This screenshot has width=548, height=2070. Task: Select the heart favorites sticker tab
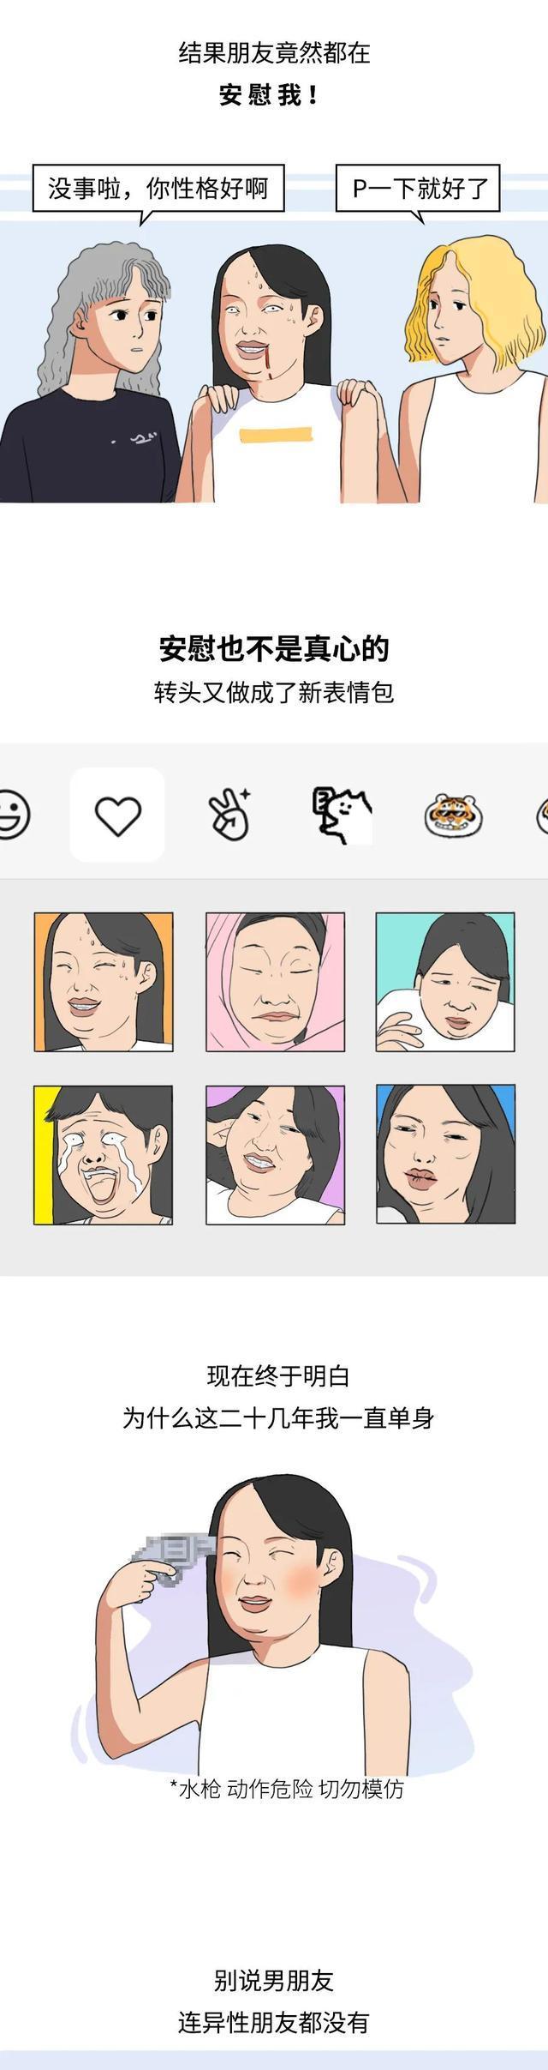(117, 815)
